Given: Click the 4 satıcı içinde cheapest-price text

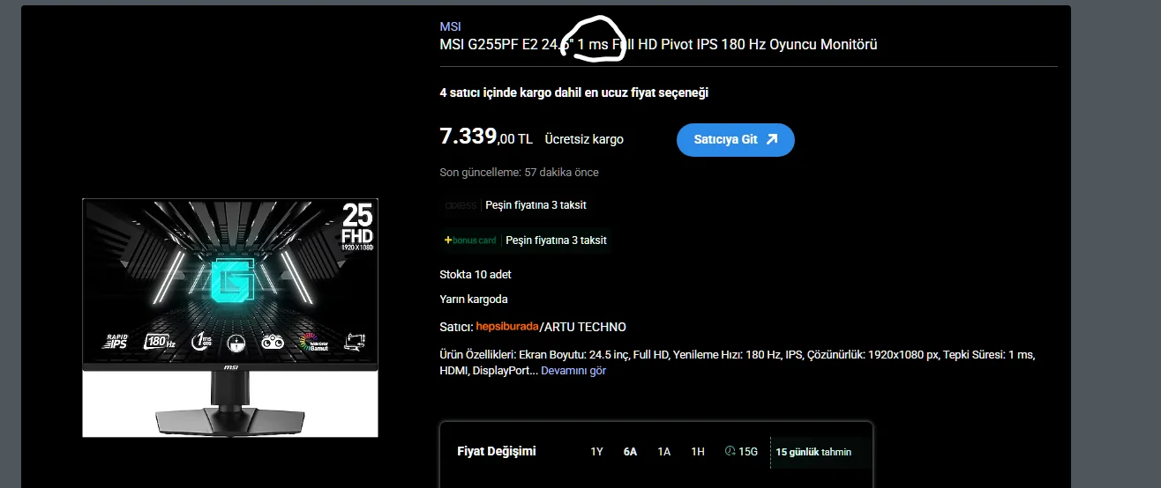Looking at the screenshot, I should [x=574, y=92].
